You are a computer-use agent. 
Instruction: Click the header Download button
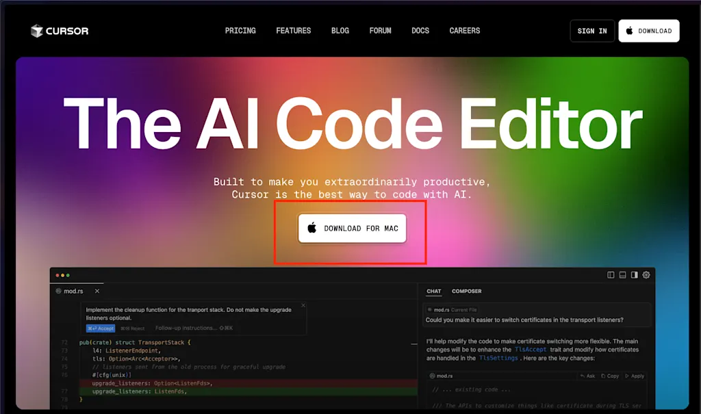tap(649, 31)
